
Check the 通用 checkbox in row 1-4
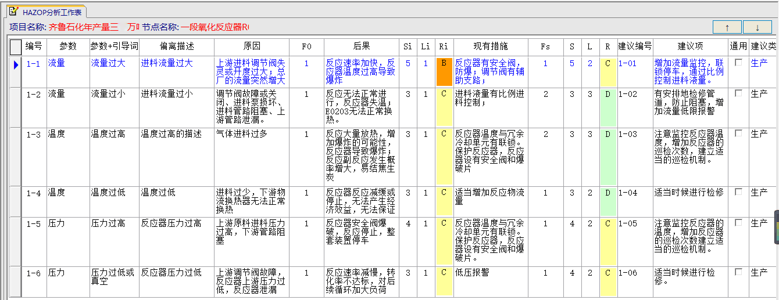pos(739,191)
